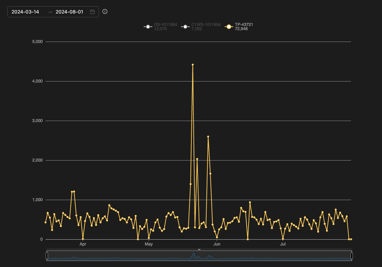Open the calendar date picker icon
The image size is (382, 267).
(x=92, y=12)
